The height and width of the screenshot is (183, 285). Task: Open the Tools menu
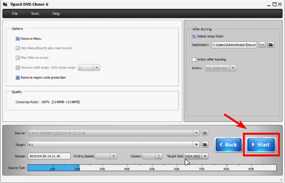point(35,14)
